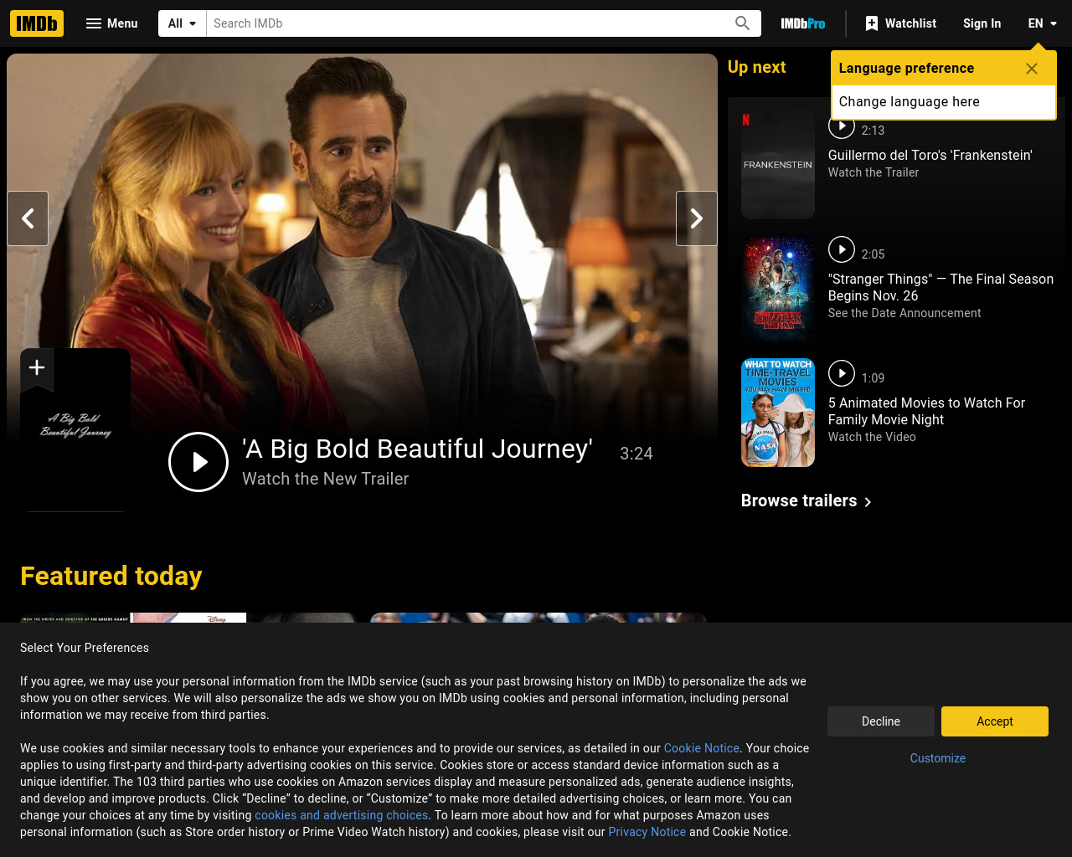Click 'Watch the Video' text
This screenshot has height=857, width=1072.
tap(872, 437)
